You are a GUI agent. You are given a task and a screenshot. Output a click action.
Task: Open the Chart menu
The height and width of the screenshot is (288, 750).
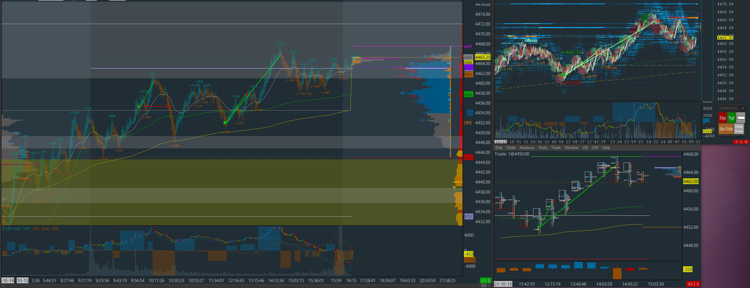511,148
